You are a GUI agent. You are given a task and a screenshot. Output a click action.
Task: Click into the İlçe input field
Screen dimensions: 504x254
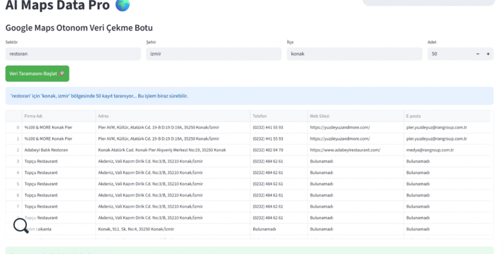[x=354, y=54]
